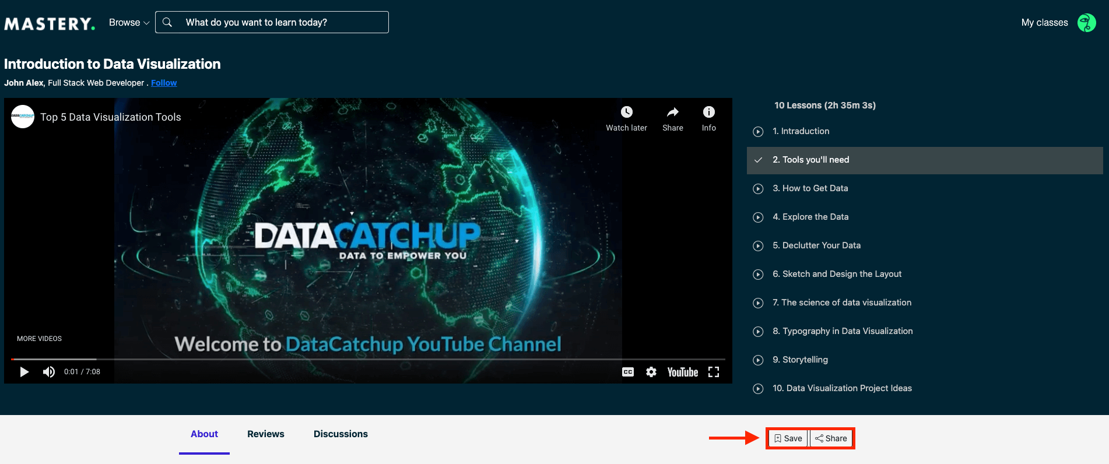Image resolution: width=1109 pixels, height=464 pixels.
Task: Open the Discussions tab
Action: 341,434
